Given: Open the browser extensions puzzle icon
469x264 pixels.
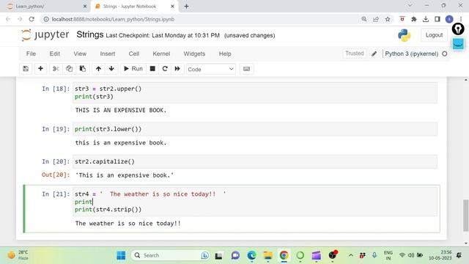Looking at the screenshot, I should (414, 19).
